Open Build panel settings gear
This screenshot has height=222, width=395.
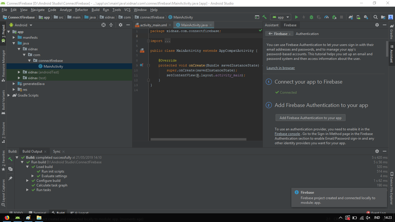tap(377, 151)
